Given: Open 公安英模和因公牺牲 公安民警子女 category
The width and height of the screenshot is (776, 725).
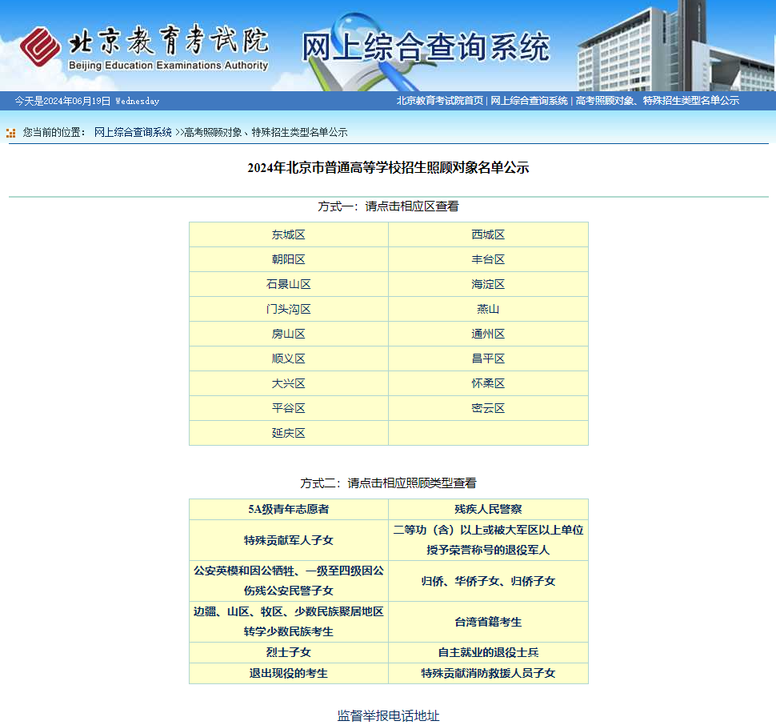Looking at the screenshot, I should 289,580.
